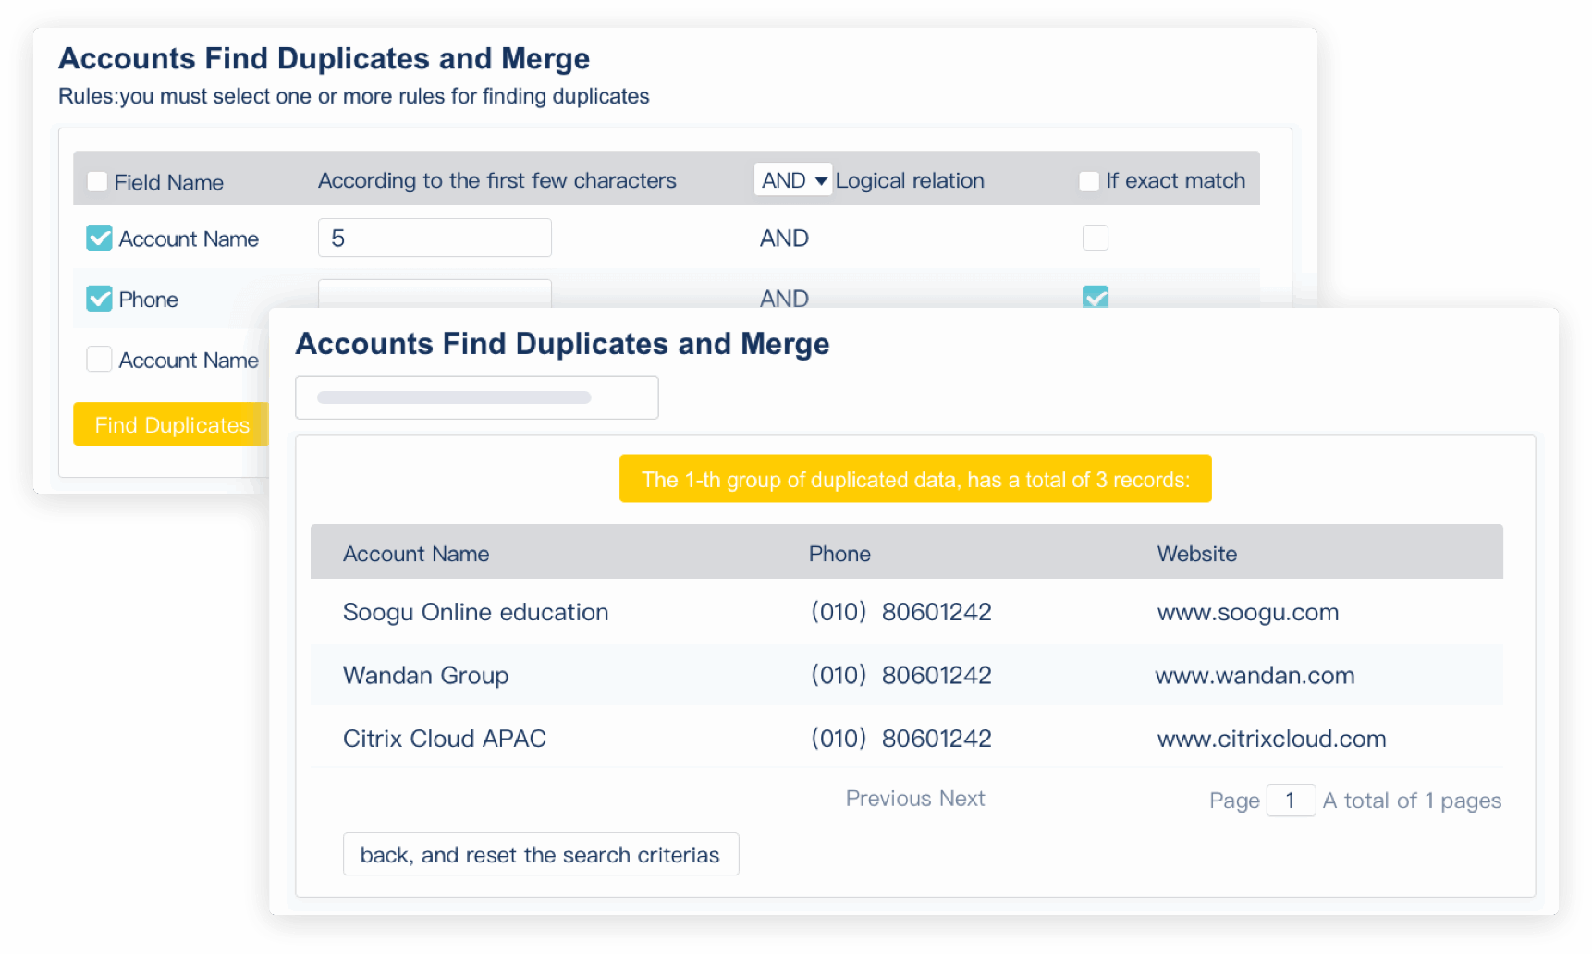Image resolution: width=1592 pixels, height=954 pixels.
Task: Open the www.soogu.com website link
Action: click(x=1247, y=613)
